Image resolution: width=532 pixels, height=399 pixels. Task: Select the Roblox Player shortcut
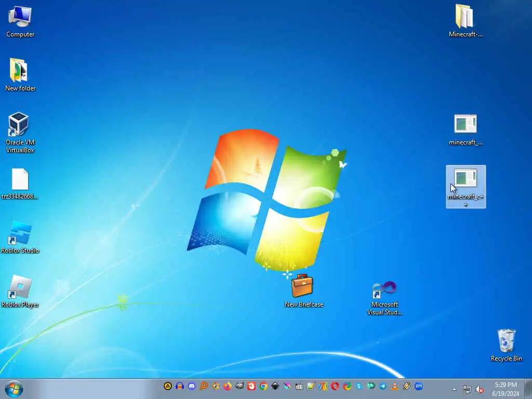pyautogui.click(x=20, y=291)
